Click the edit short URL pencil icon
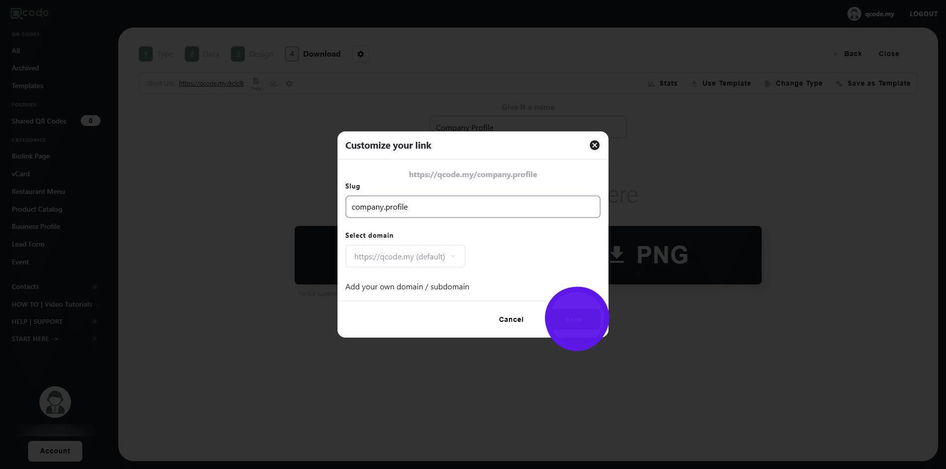946x469 pixels. pyautogui.click(x=273, y=84)
